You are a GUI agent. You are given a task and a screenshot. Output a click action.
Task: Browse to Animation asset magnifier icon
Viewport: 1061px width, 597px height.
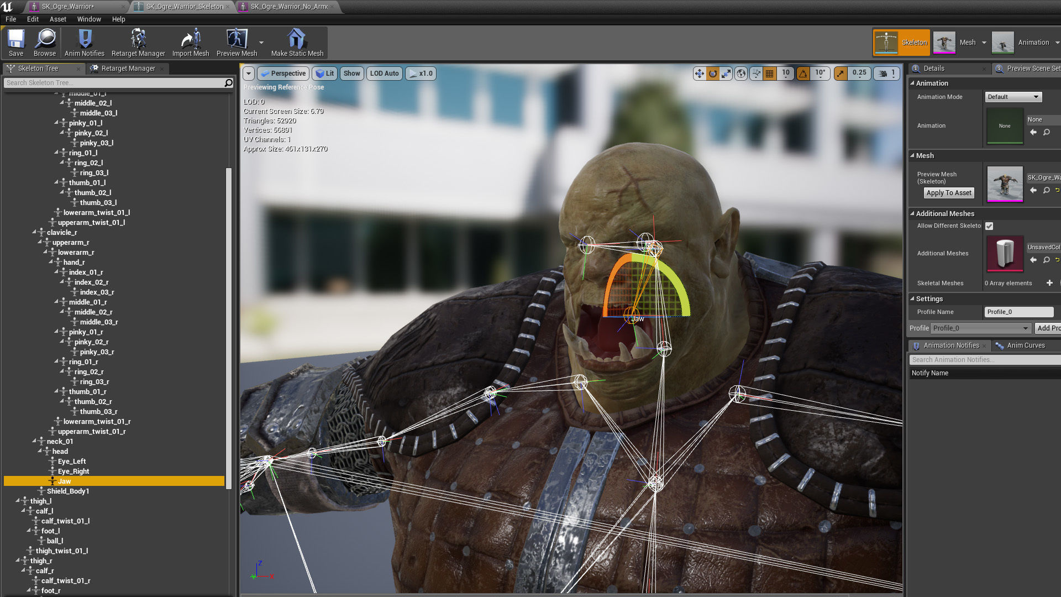tap(1046, 132)
